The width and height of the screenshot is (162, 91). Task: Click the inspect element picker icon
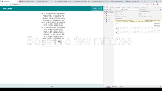pos(105,7)
